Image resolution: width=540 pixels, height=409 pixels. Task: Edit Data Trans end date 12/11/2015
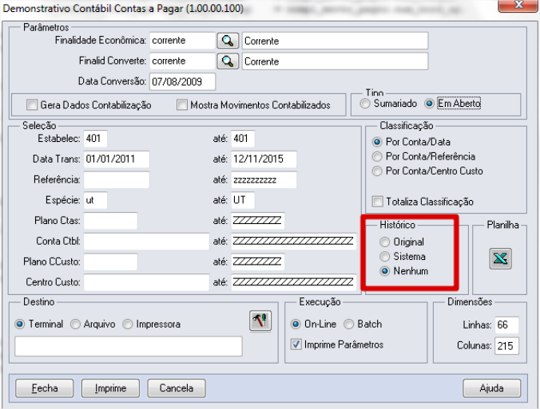click(x=264, y=159)
